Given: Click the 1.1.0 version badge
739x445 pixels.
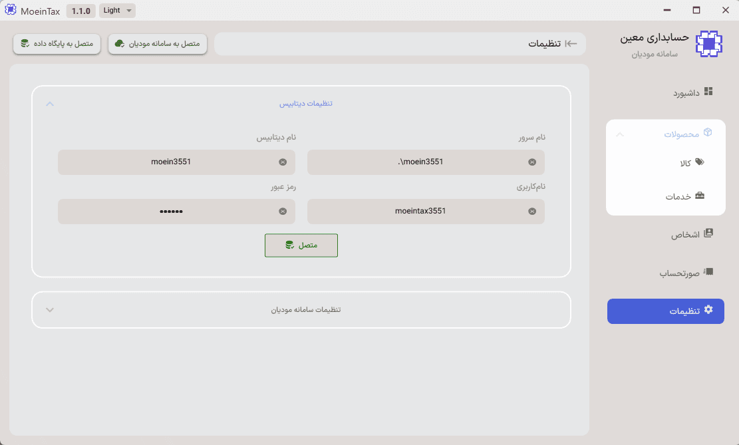Looking at the screenshot, I should (x=80, y=11).
